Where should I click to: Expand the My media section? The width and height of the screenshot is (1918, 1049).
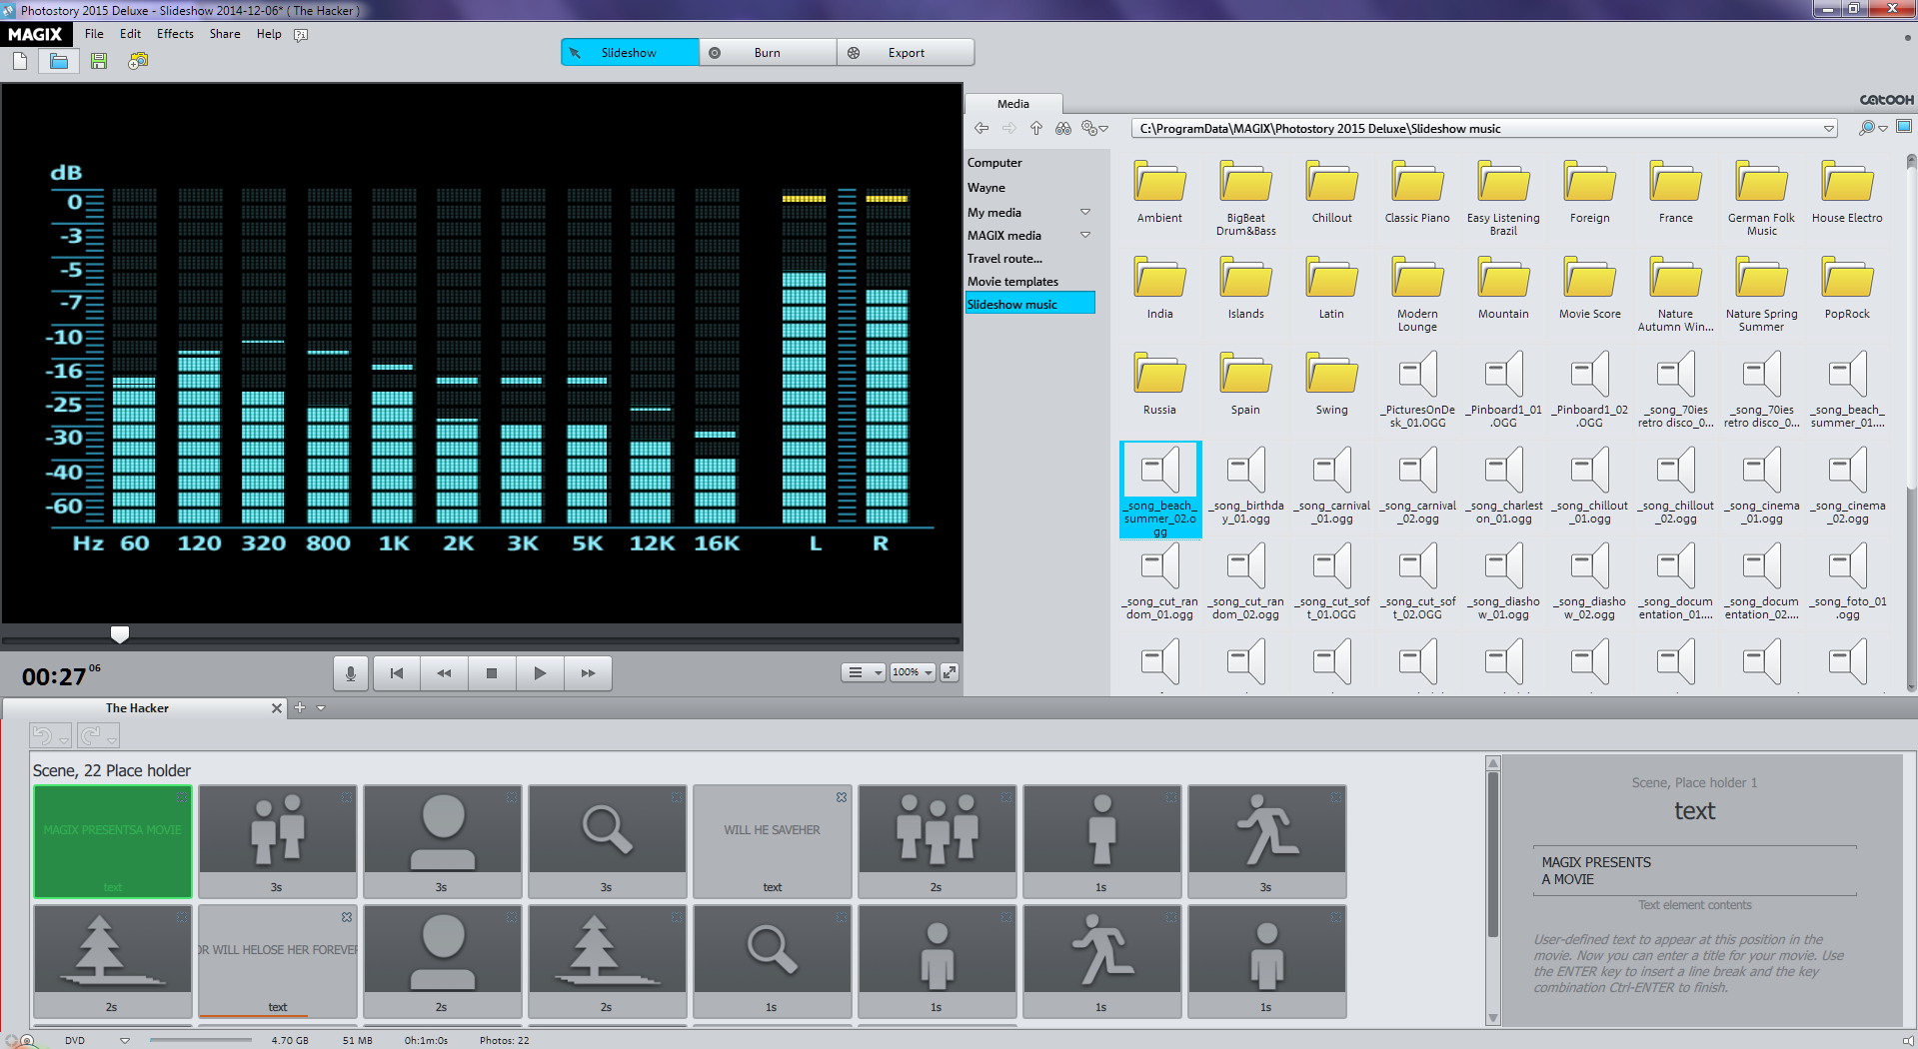pyautogui.click(x=1085, y=212)
